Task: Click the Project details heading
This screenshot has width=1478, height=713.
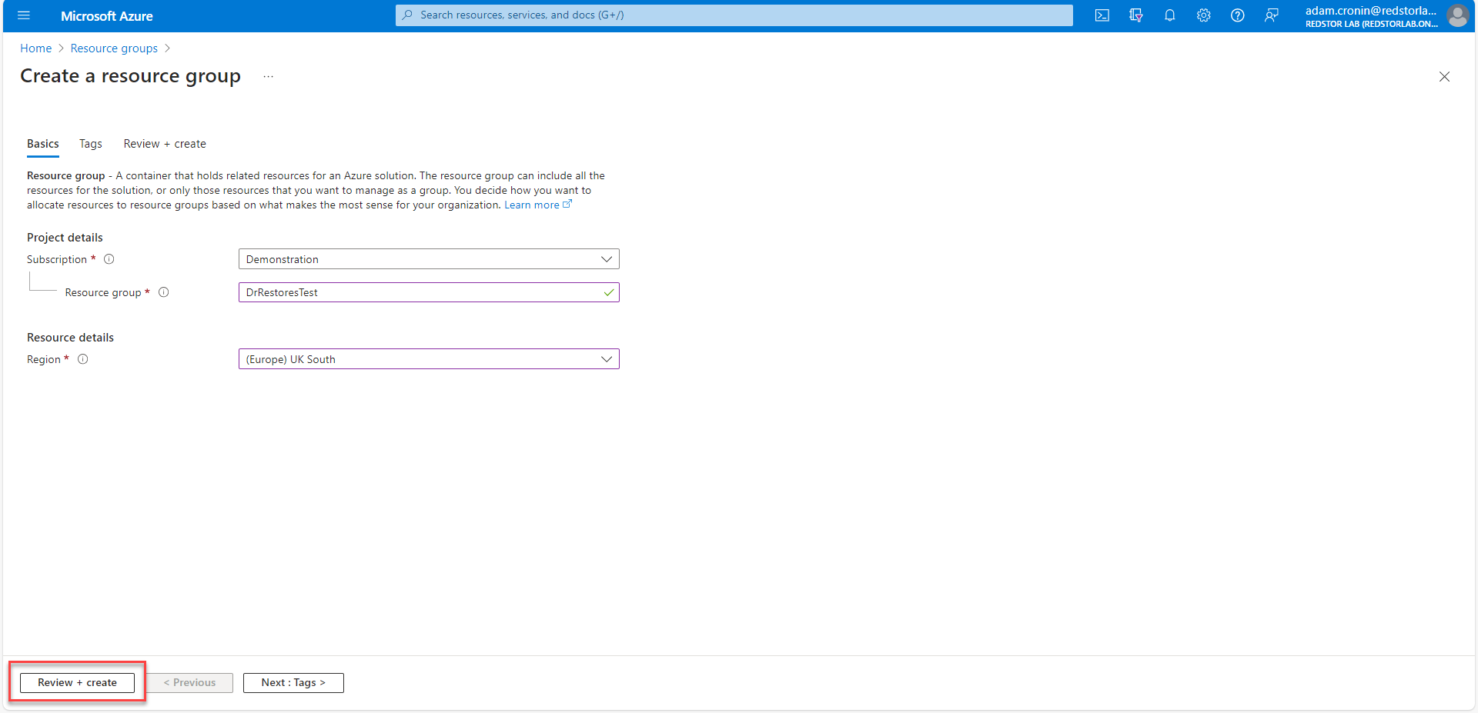Action: click(x=65, y=238)
